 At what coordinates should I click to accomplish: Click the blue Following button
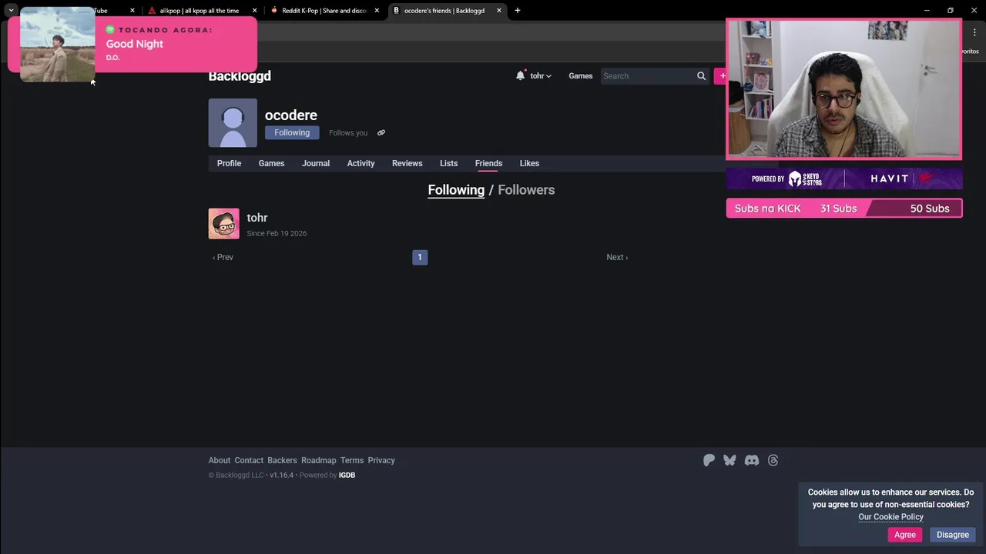292,132
